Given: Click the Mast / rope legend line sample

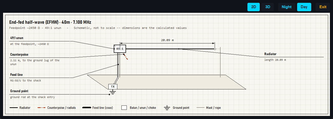Looking at the screenshot, I should pyautogui.click(x=201, y=108).
